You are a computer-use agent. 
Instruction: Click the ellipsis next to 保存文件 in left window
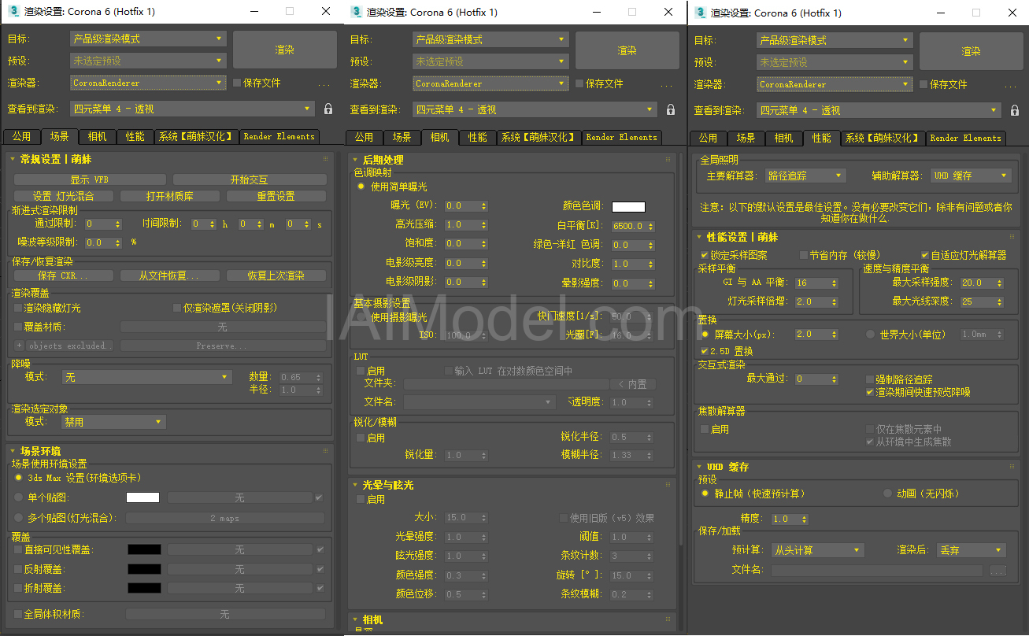pyautogui.click(x=324, y=83)
